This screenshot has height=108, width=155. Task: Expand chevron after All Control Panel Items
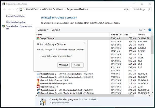[x=65, y=9]
